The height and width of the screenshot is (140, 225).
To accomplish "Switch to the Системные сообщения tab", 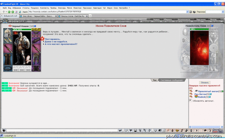I will tap(172, 80).
